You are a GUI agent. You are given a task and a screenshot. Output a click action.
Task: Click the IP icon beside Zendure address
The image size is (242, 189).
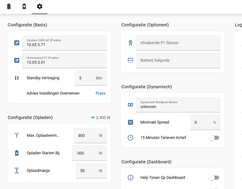(x=17, y=43)
